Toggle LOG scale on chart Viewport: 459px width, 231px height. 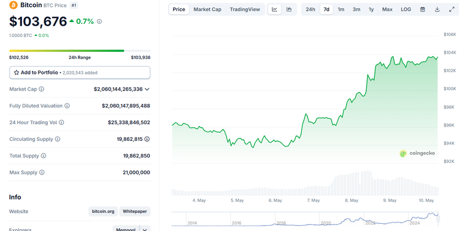click(x=406, y=10)
